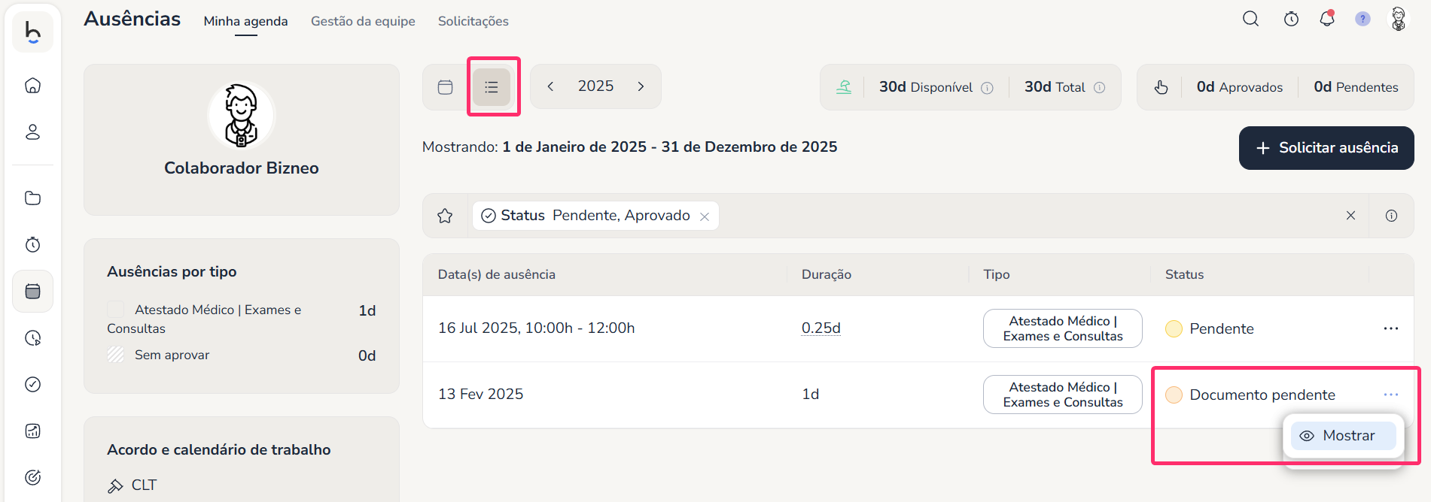Advance to next year arrow
The width and height of the screenshot is (1431, 502).
point(641,86)
